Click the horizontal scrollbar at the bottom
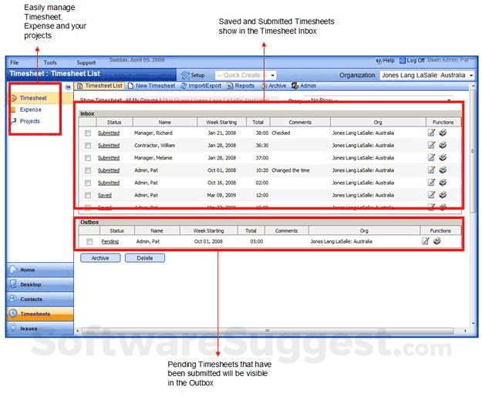482x417 pixels. (268, 331)
